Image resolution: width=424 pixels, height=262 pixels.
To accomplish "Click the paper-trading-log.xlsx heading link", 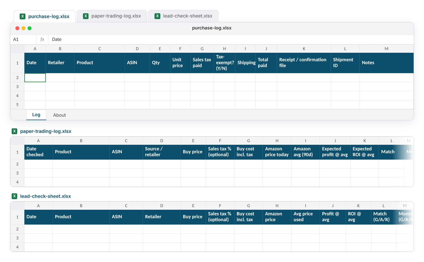I will pyautogui.click(x=46, y=131).
